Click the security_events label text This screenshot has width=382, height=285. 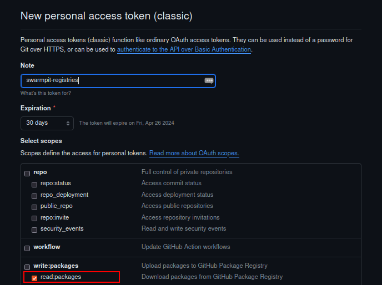(62, 228)
